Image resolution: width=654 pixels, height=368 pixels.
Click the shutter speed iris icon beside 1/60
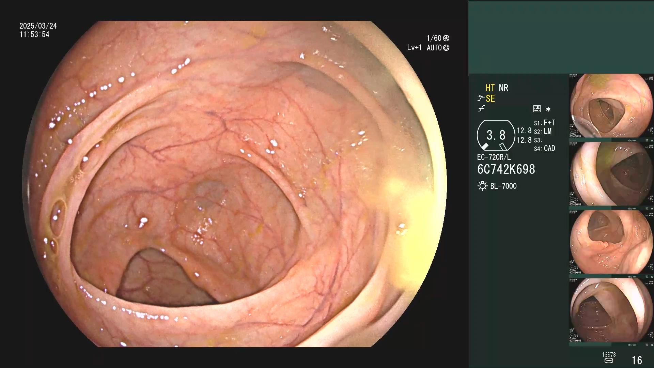[x=446, y=38]
